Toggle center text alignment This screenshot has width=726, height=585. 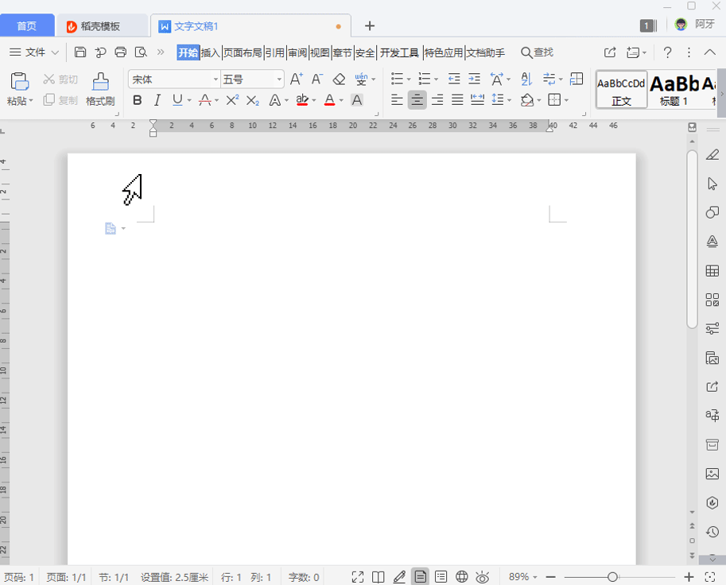pos(417,100)
